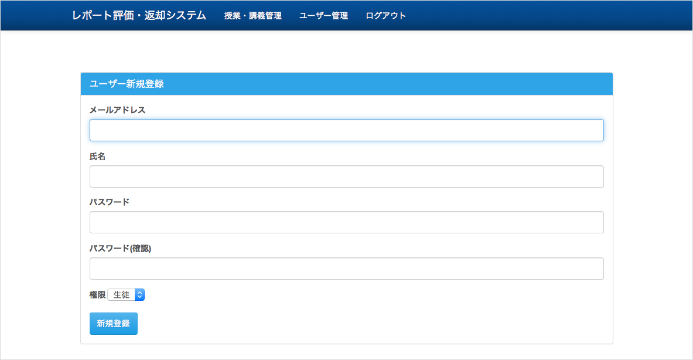The height and width of the screenshot is (360, 693).
Task: Click the パスワード(確認) label text
Action: pos(120,249)
